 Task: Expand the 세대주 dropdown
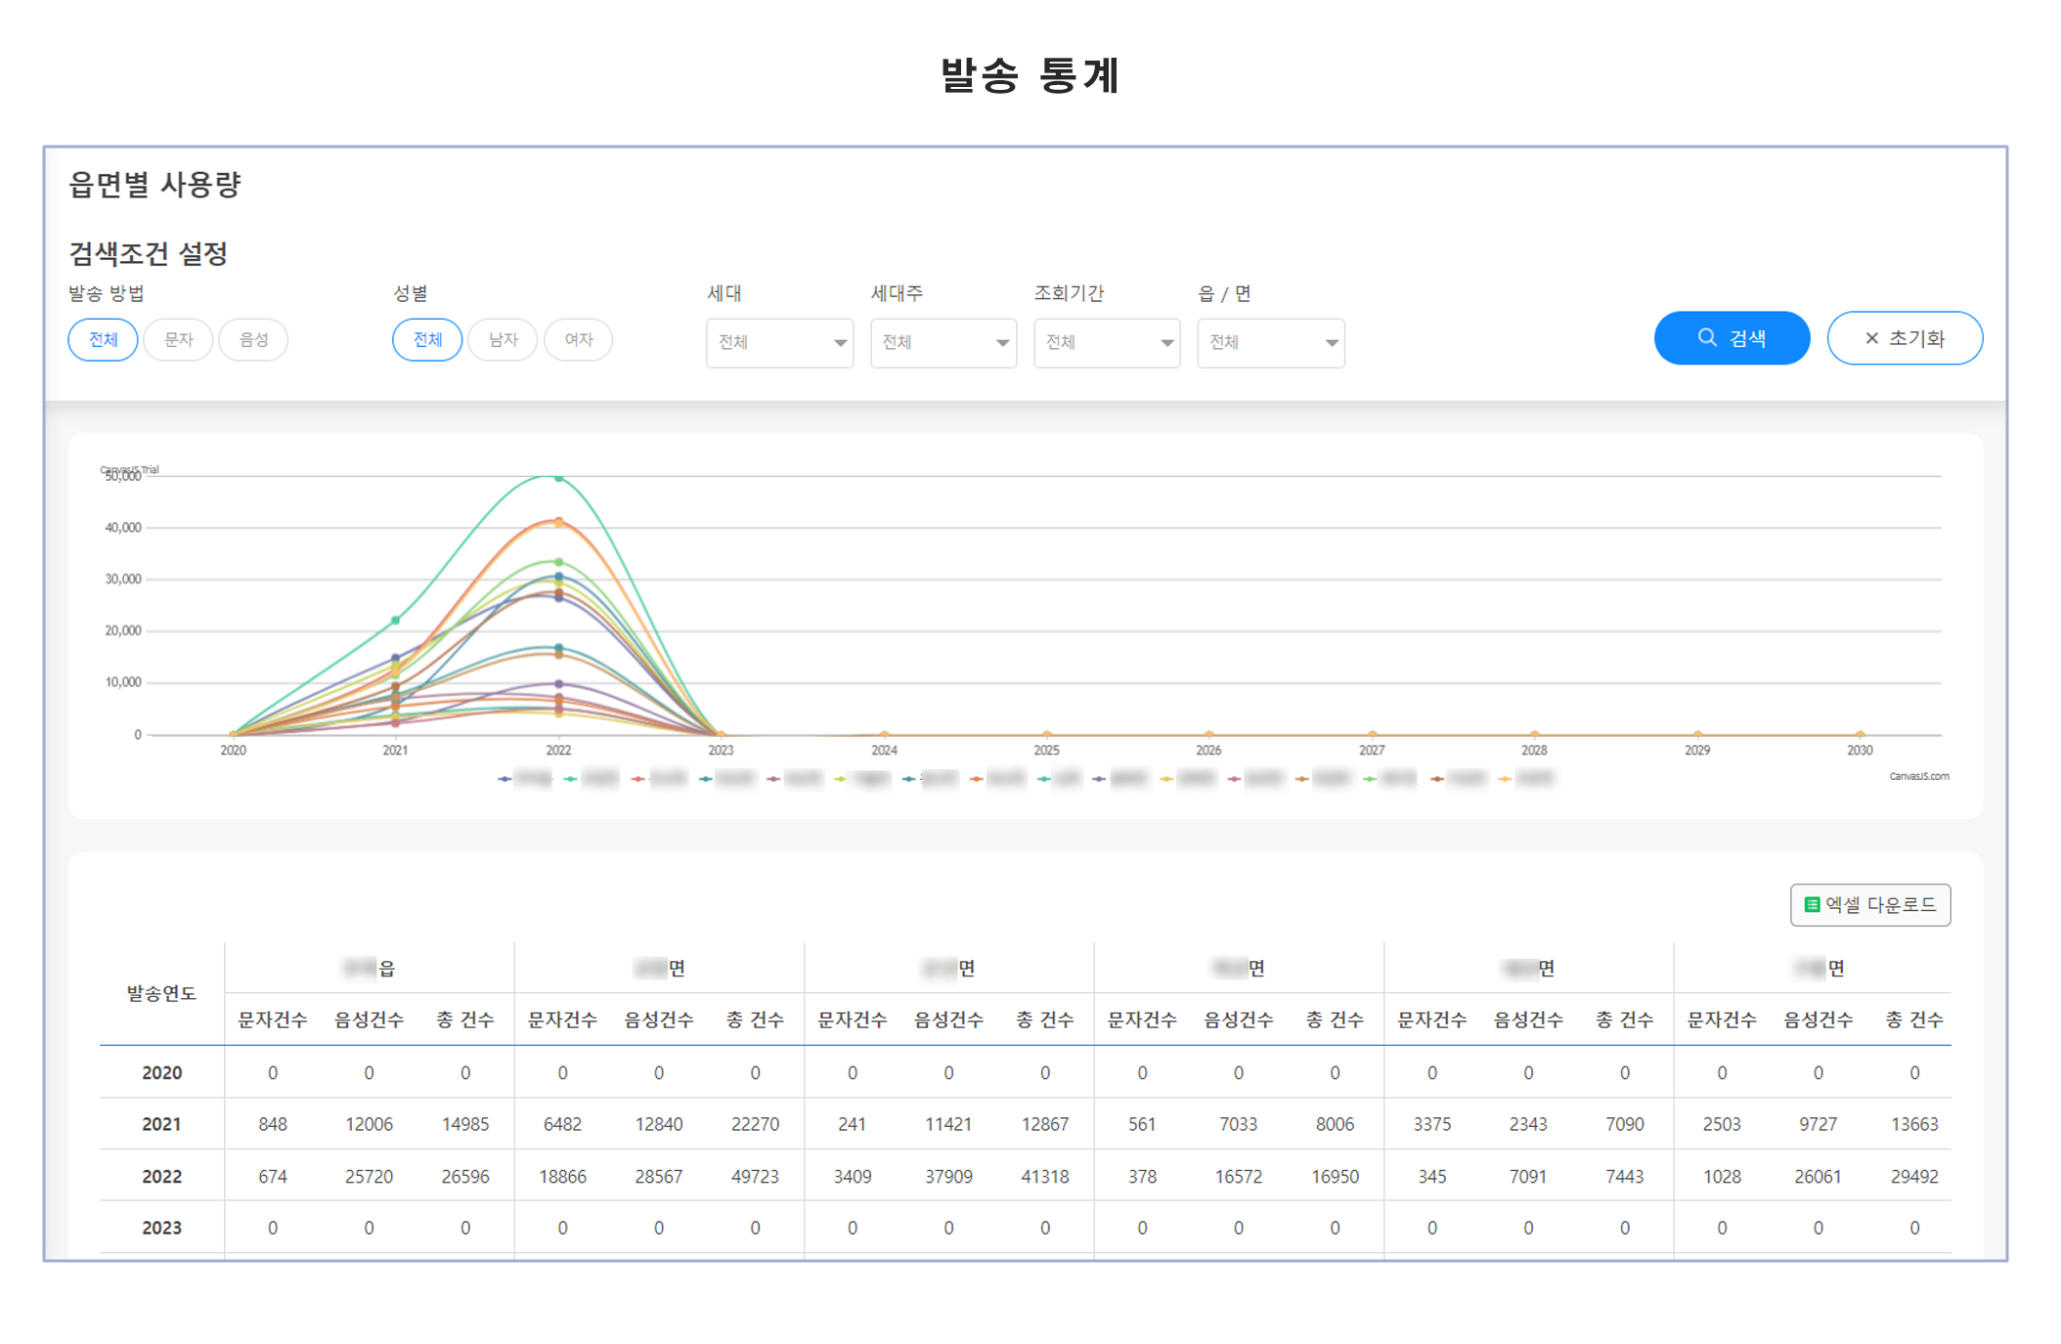coord(943,342)
